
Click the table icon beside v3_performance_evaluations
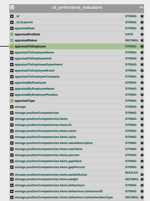click(x=12, y=7)
